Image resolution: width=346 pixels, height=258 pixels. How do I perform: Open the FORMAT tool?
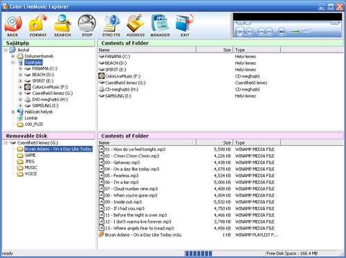point(38,26)
